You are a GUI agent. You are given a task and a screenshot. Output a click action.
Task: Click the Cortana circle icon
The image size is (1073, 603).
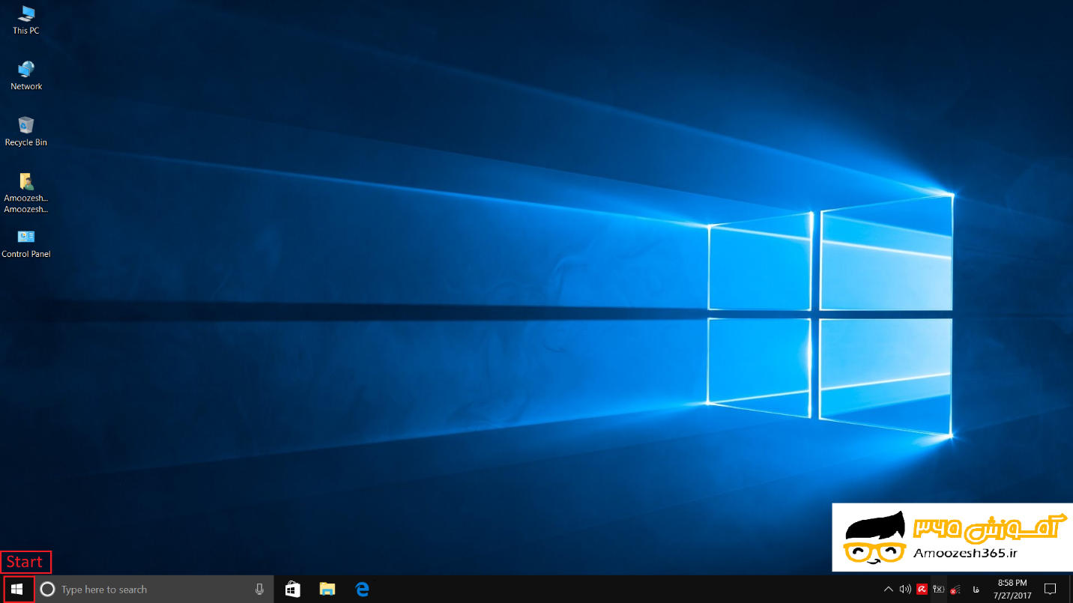pos(47,590)
